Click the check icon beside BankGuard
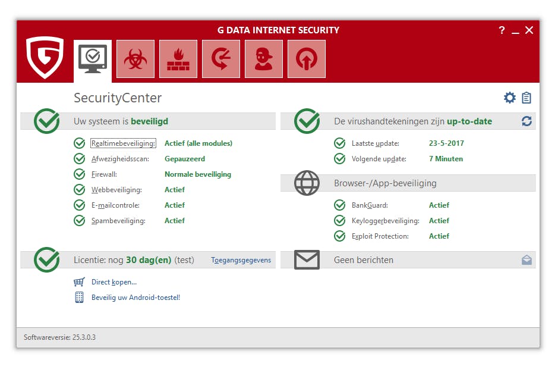The height and width of the screenshot is (366, 558). point(340,205)
